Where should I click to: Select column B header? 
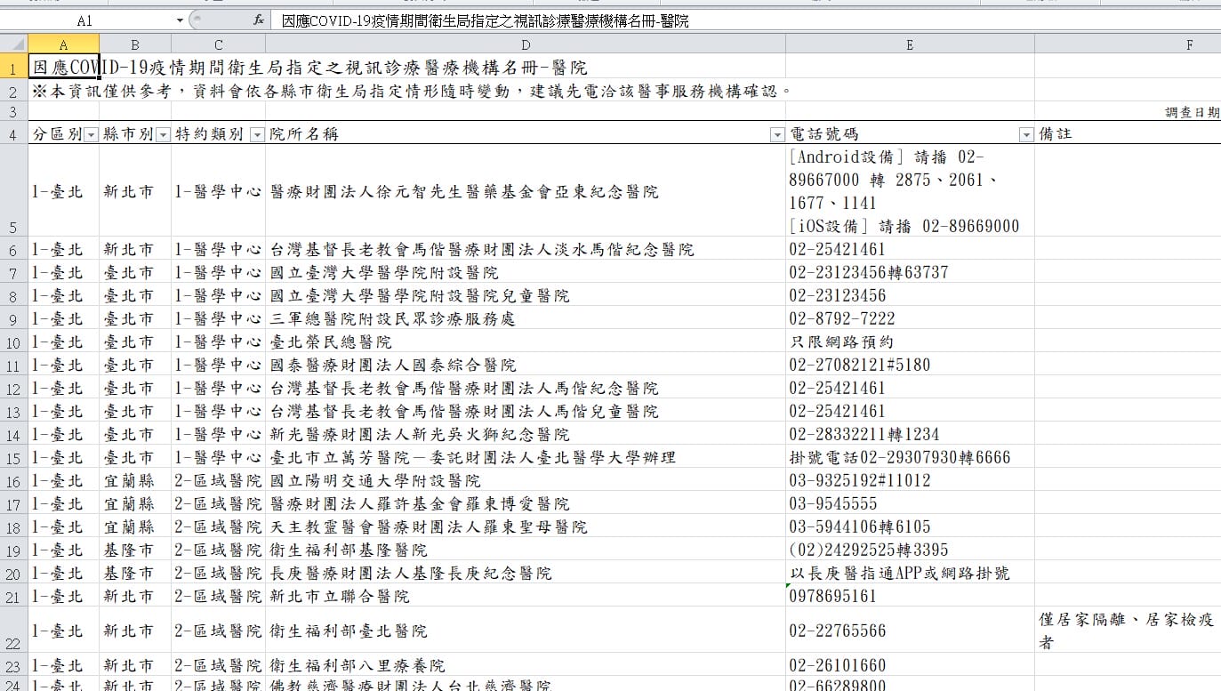click(135, 44)
